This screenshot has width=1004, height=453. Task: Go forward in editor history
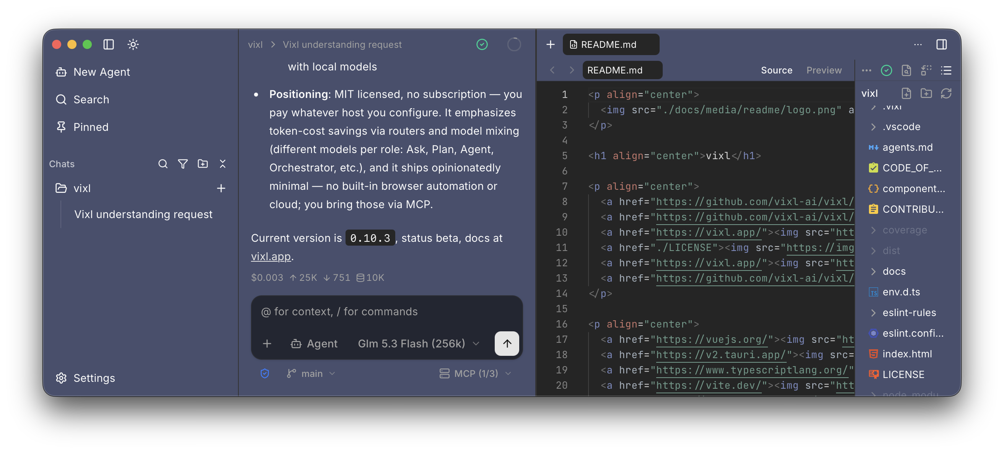(x=572, y=70)
